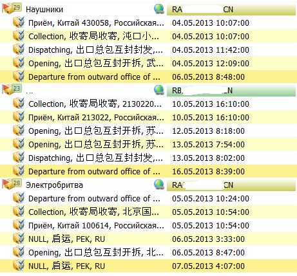
Task: Click the flagged package icon next to Наушники
Action: click(x=12, y=9)
